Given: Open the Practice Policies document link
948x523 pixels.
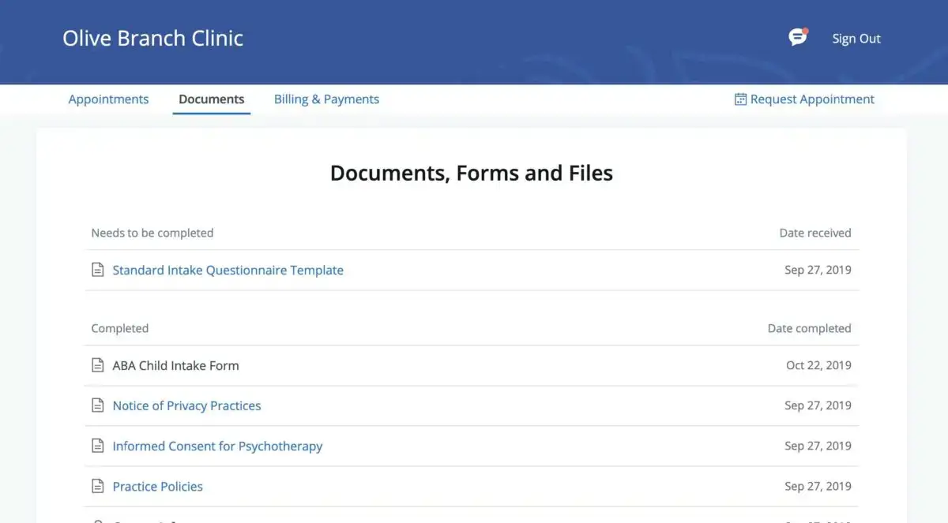Looking at the screenshot, I should click(x=157, y=486).
